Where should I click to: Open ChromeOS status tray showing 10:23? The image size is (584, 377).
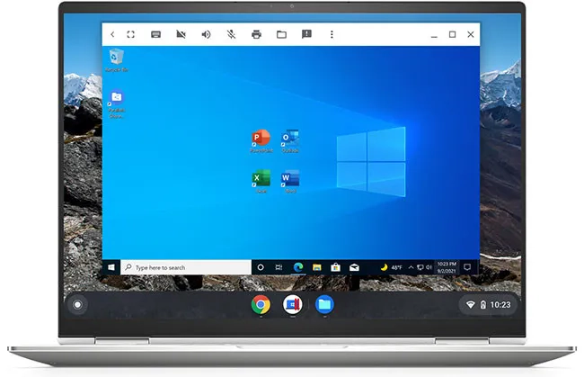(x=488, y=305)
